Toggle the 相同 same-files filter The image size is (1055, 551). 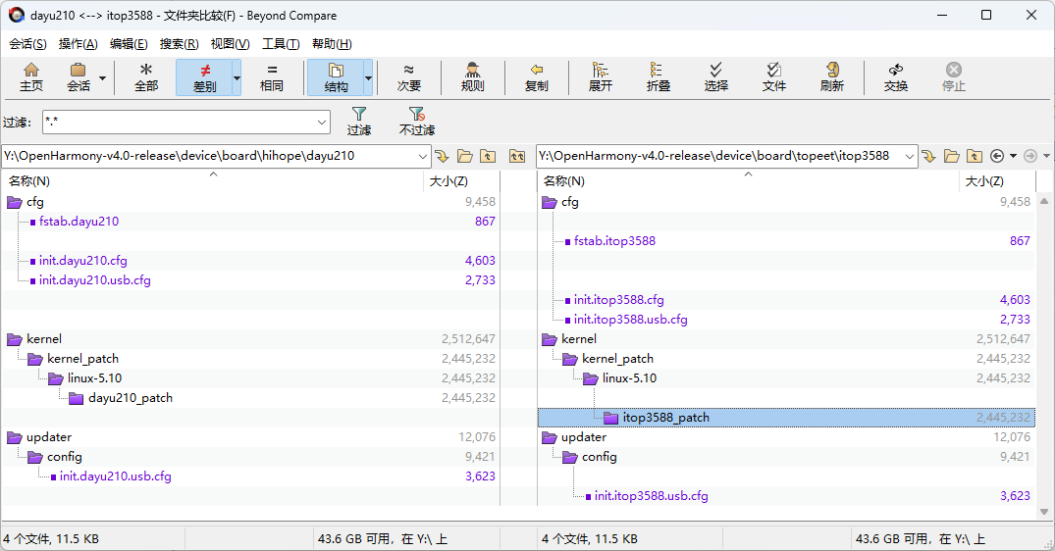tap(272, 77)
